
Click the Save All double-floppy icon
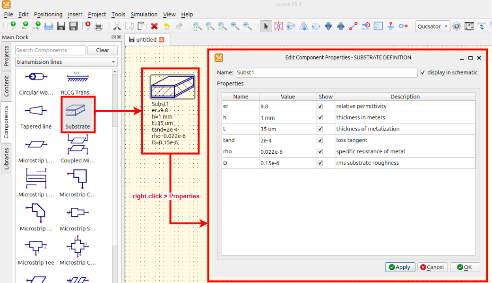point(73,26)
